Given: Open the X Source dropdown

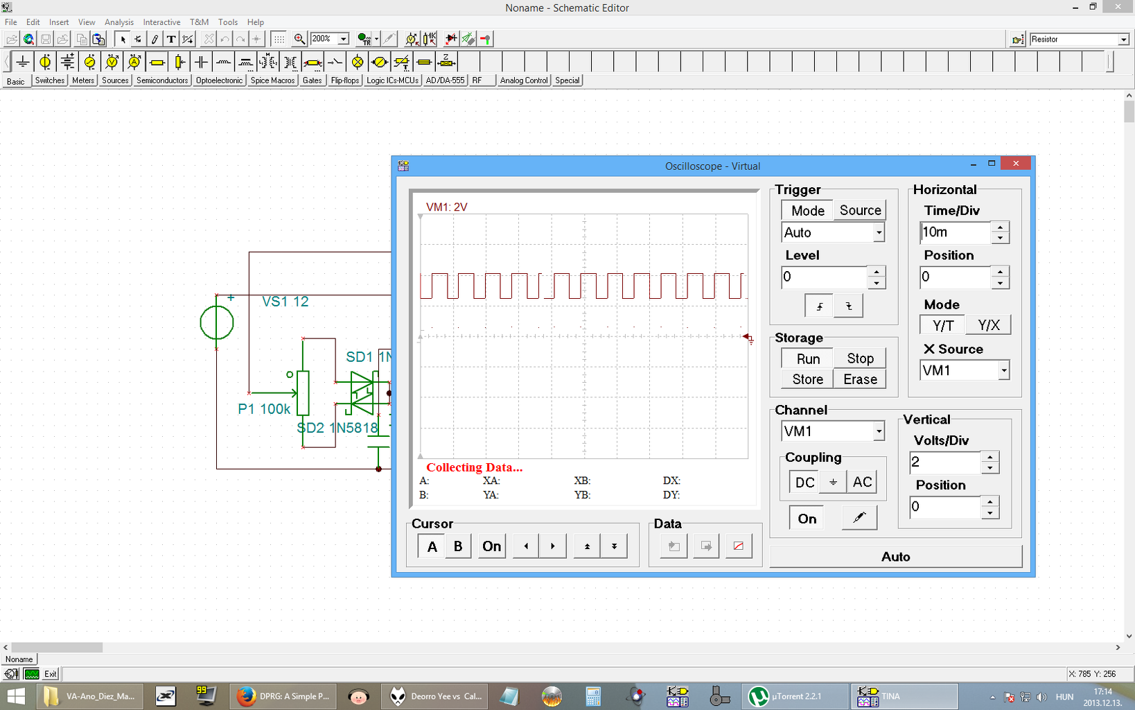Looking at the screenshot, I should (1003, 371).
